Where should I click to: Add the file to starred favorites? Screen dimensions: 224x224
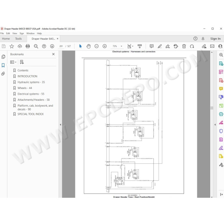point(12,46)
